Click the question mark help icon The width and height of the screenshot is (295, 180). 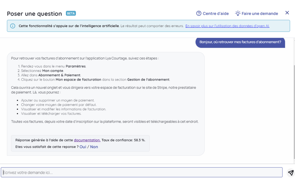click(x=199, y=13)
